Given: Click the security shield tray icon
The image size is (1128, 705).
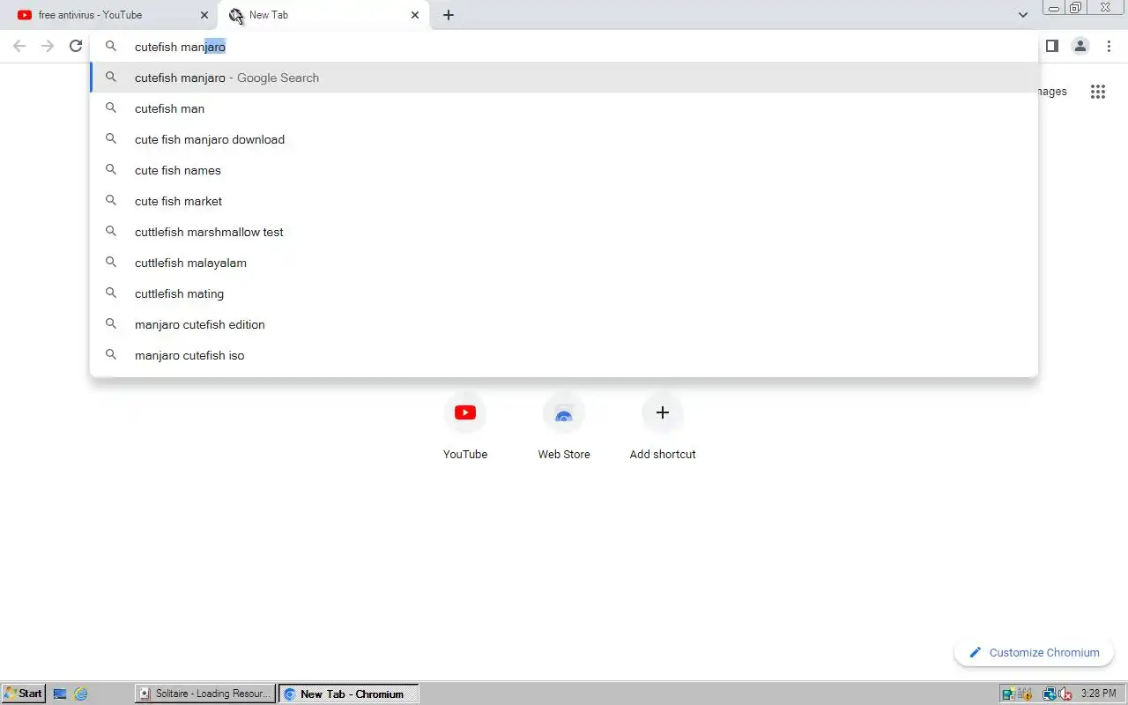Looking at the screenshot, I should click(x=1027, y=694).
